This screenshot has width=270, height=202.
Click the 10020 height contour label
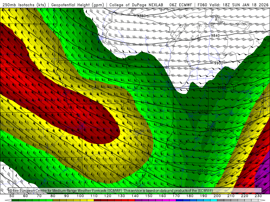(x=202, y=111)
